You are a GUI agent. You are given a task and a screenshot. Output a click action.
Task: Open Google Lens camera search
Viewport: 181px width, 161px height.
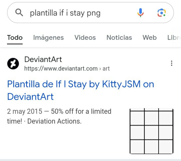point(161,13)
